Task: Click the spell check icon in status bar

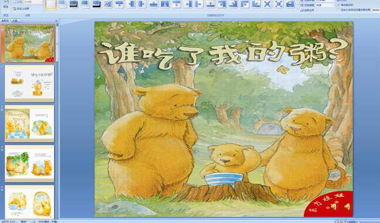Action: pos(34,222)
